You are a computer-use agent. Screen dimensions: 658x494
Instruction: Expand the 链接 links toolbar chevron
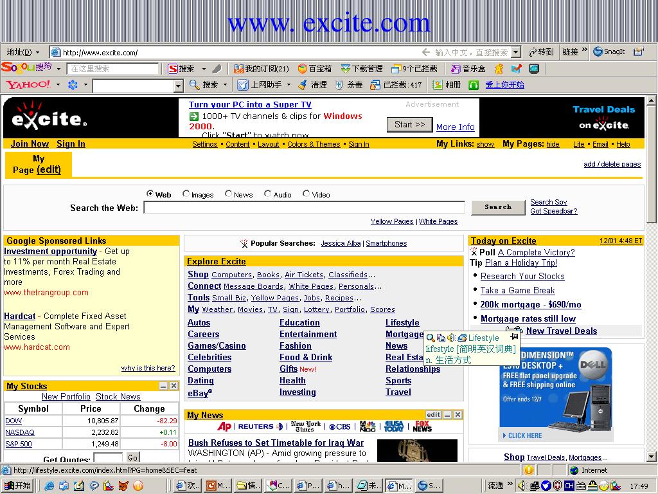585,50
